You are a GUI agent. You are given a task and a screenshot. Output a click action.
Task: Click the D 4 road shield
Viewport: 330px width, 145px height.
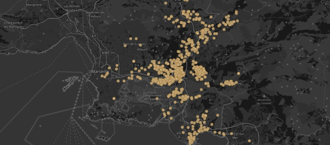(137, 65)
